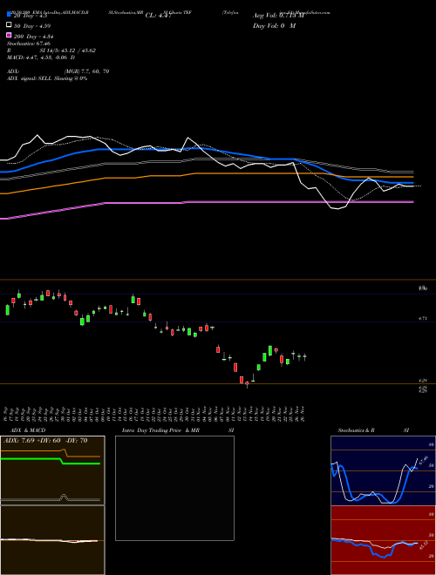
Task: Click the MACD chart panel below ADX
Action: click(52, 540)
